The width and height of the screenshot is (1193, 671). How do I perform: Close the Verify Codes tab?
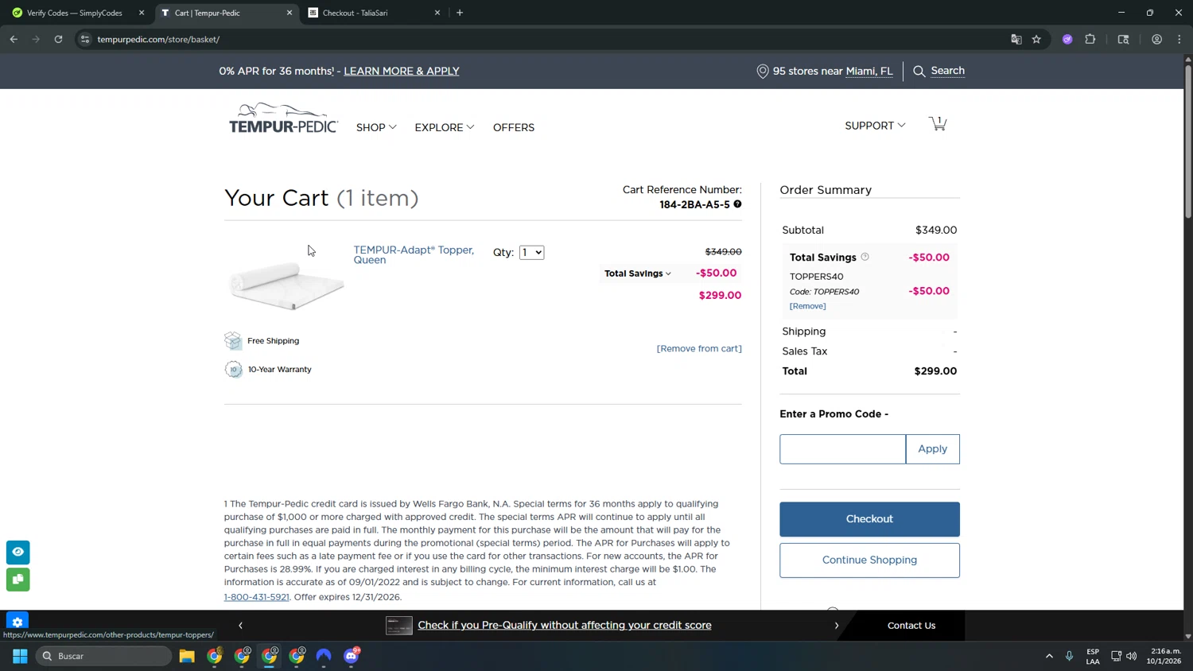click(x=142, y=13)
